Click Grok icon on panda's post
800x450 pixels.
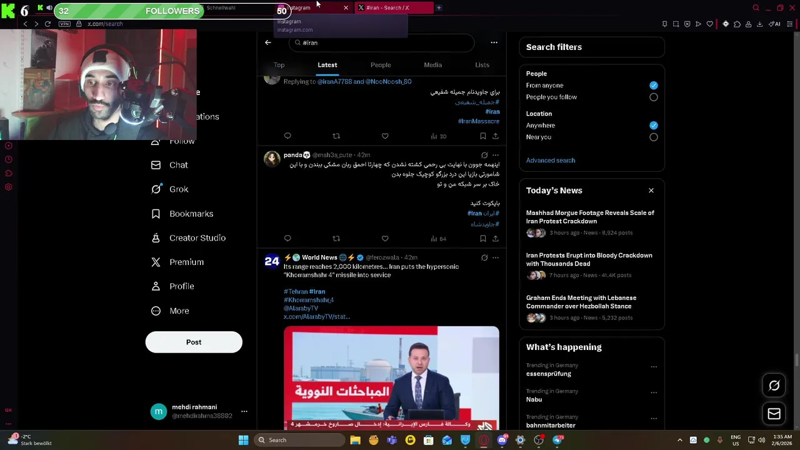pyautogui.click(x=484, y=155)
